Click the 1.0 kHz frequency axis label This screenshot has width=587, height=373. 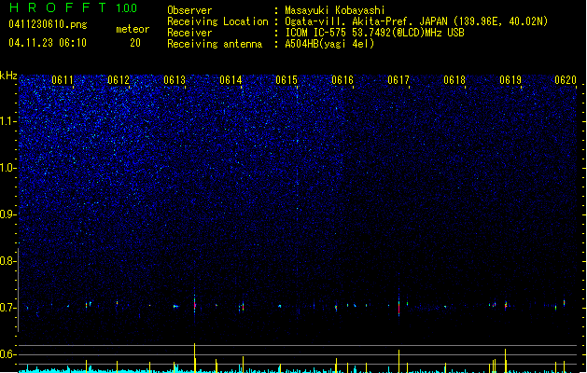[7, 168]
